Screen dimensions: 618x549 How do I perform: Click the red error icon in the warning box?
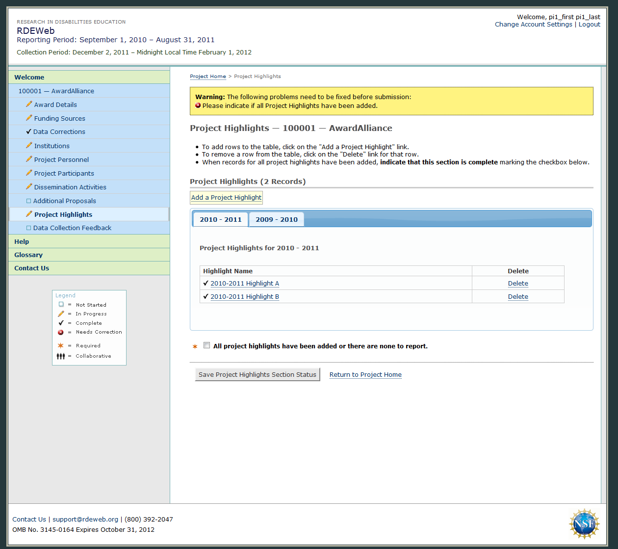point(198,105)
